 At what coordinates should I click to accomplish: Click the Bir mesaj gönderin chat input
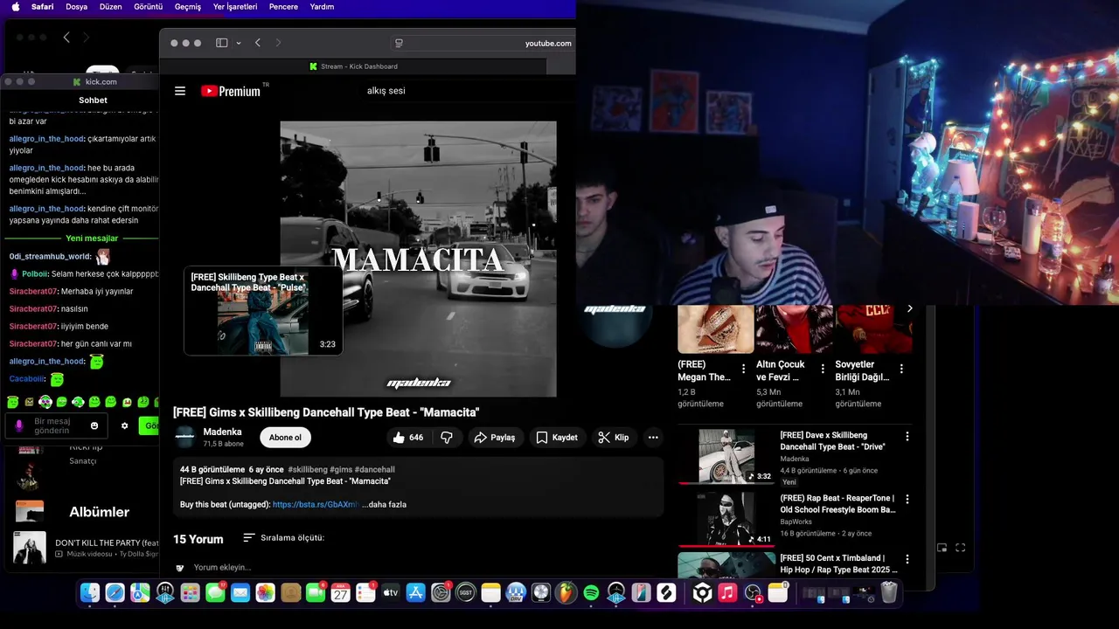point(57,425)
